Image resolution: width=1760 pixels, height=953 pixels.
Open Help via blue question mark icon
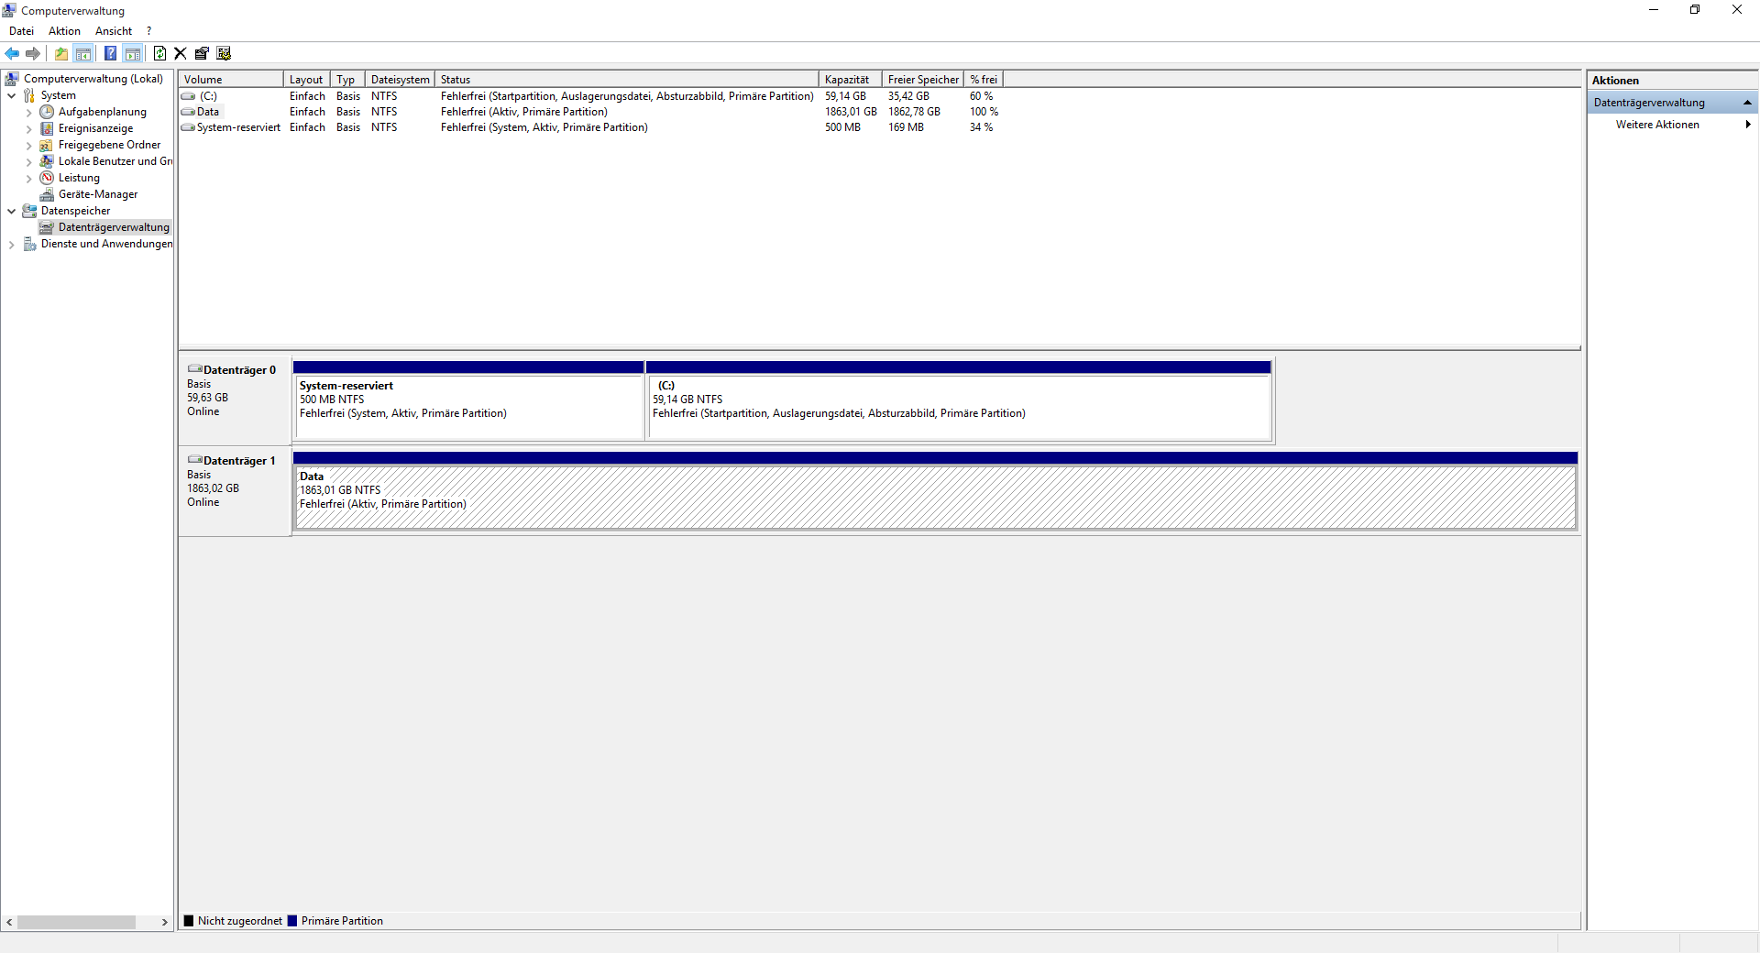[x=110, y=53]
